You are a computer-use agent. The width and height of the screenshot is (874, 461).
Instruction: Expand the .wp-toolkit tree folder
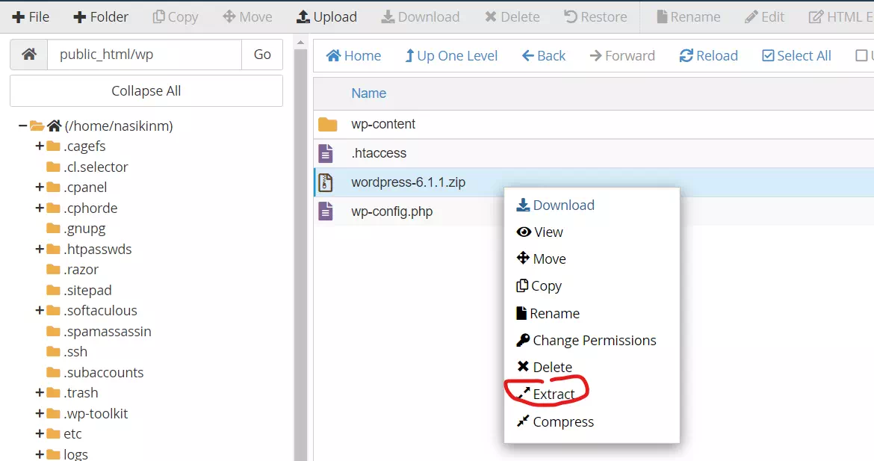pyautogui.click(x=40, y=414)
